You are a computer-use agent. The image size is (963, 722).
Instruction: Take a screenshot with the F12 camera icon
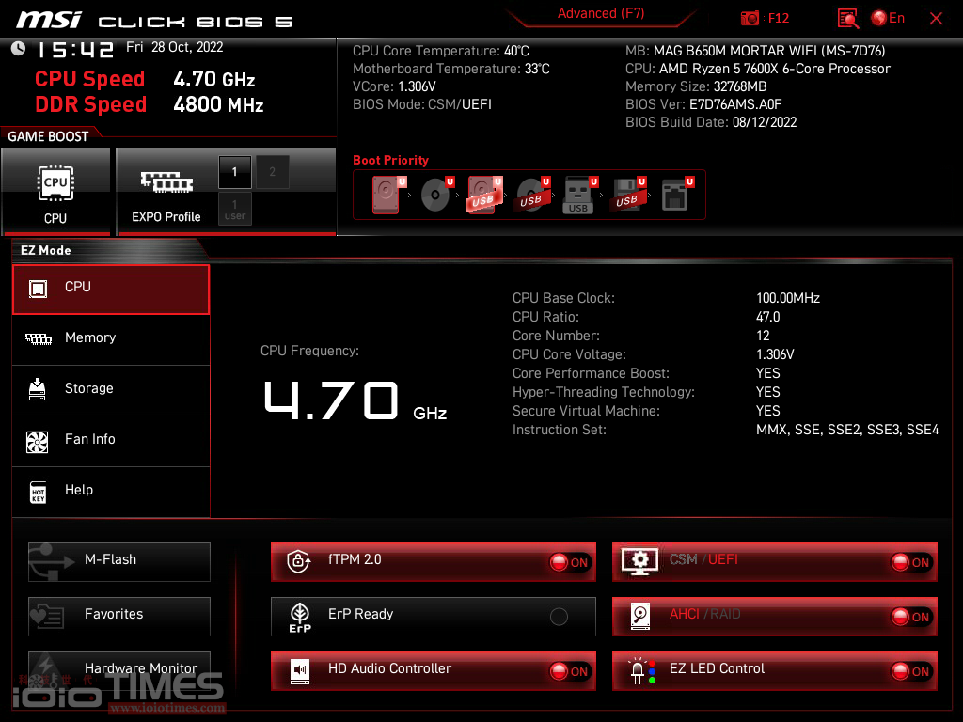pyautogui.click(x=750, y=18)
